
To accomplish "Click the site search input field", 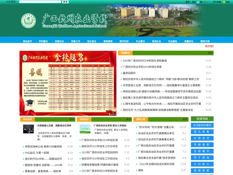I will tap(40, 2).
